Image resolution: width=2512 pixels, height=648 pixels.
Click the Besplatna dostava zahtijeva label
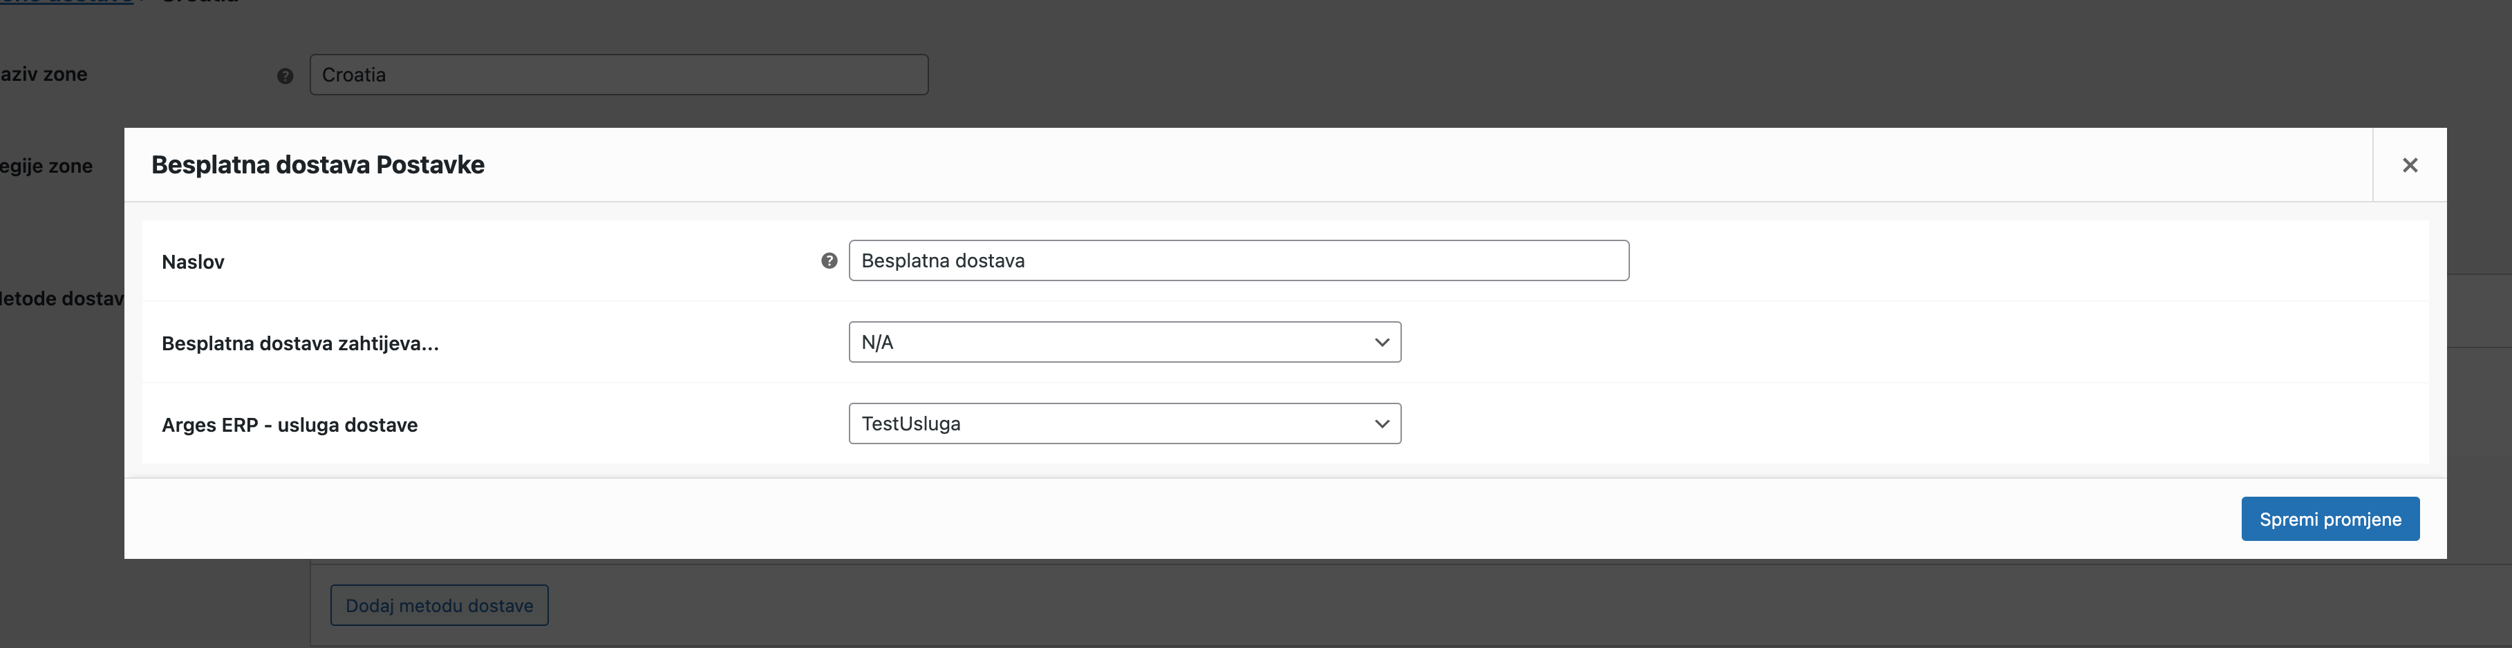(299, 343)
